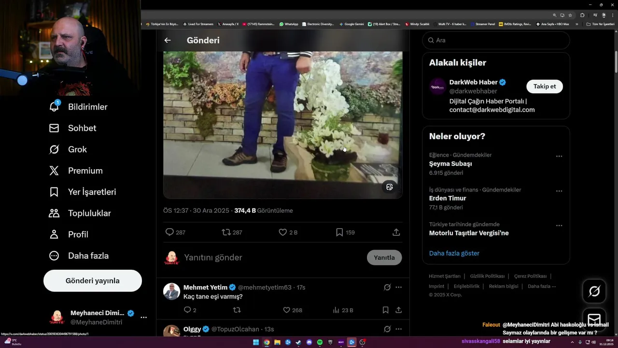
Task: Click image edit icon on post photo
Action: (x=390, y=187)
